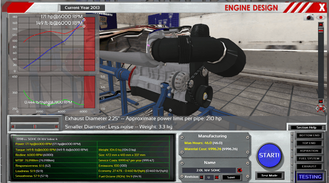Open Section Help
Screen dimensions: 329x183
[x=306, y=127]
